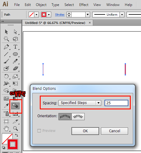Select the toolbox red Stroke box
Image resolution: width=141 pixels, height=153 pixels.
[x=13, y=144]
